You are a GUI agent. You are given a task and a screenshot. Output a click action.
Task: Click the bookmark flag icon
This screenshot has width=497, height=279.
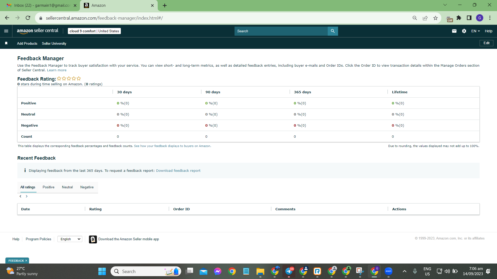pyautogui.click(x=6, y=43)
